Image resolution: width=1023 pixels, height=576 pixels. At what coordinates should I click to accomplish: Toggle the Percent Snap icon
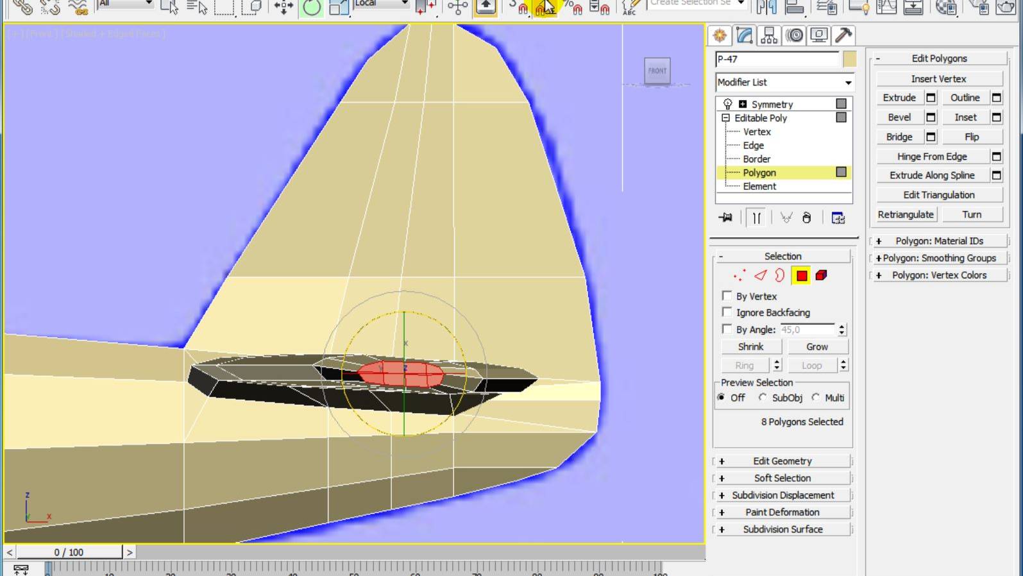(x=573, y=7)
